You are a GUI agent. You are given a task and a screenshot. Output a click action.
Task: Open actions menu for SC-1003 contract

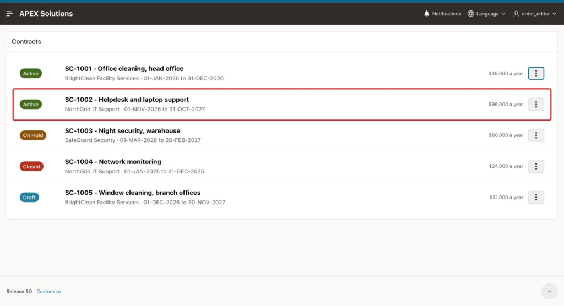(x=536, y=135)
